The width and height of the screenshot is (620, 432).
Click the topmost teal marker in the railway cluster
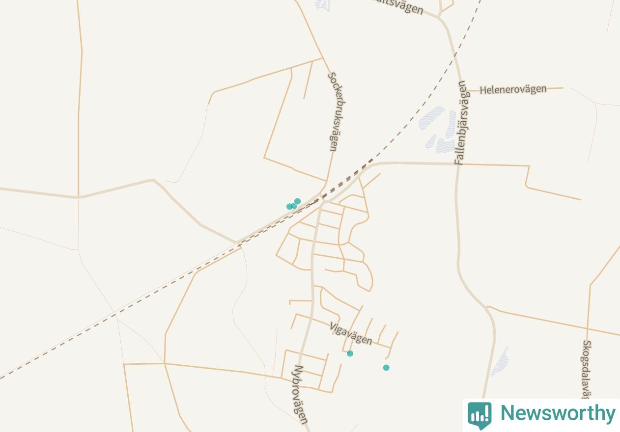click(x=297, y=201)
